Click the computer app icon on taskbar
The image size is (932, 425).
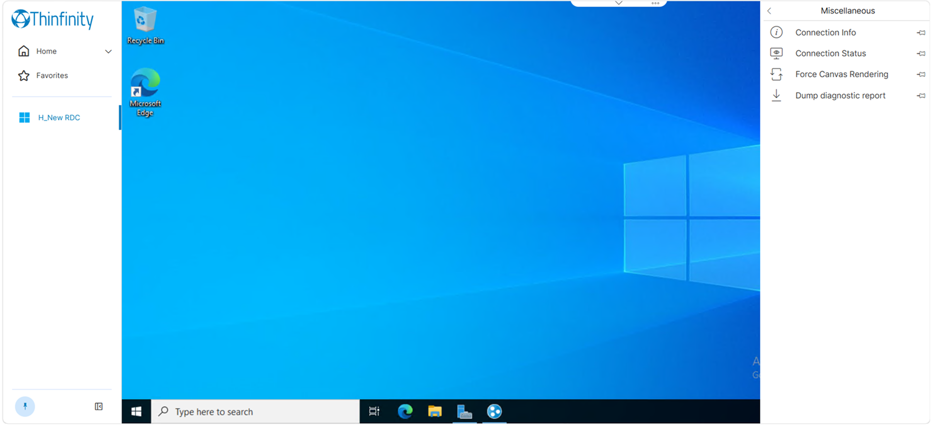point(465,411)
